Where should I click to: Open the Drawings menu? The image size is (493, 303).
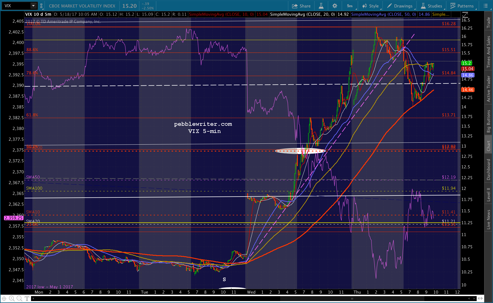point(400,6)
